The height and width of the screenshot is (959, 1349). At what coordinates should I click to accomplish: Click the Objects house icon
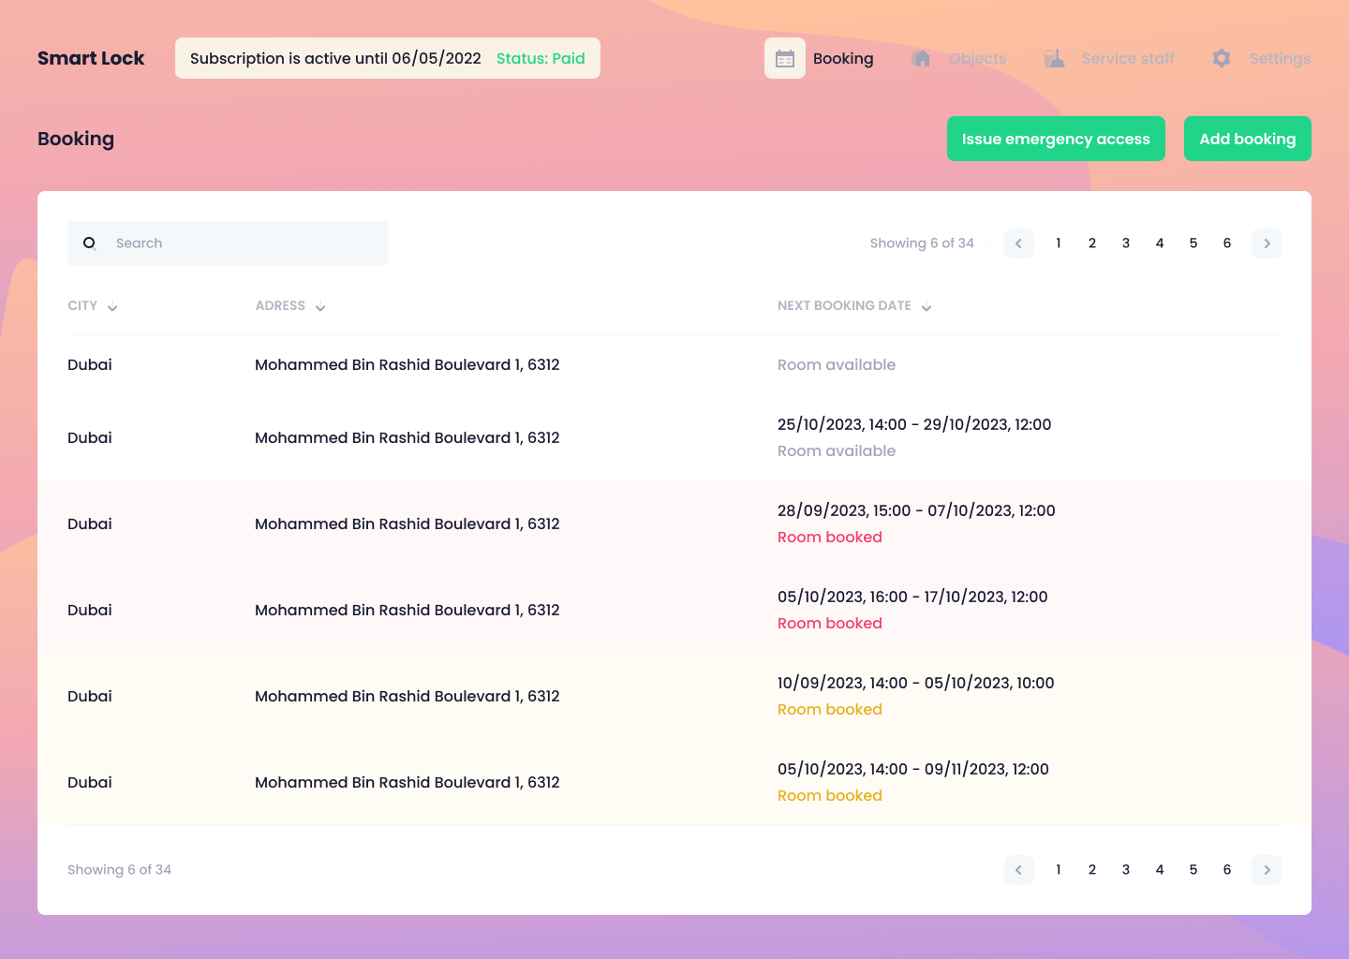(921, 58)
